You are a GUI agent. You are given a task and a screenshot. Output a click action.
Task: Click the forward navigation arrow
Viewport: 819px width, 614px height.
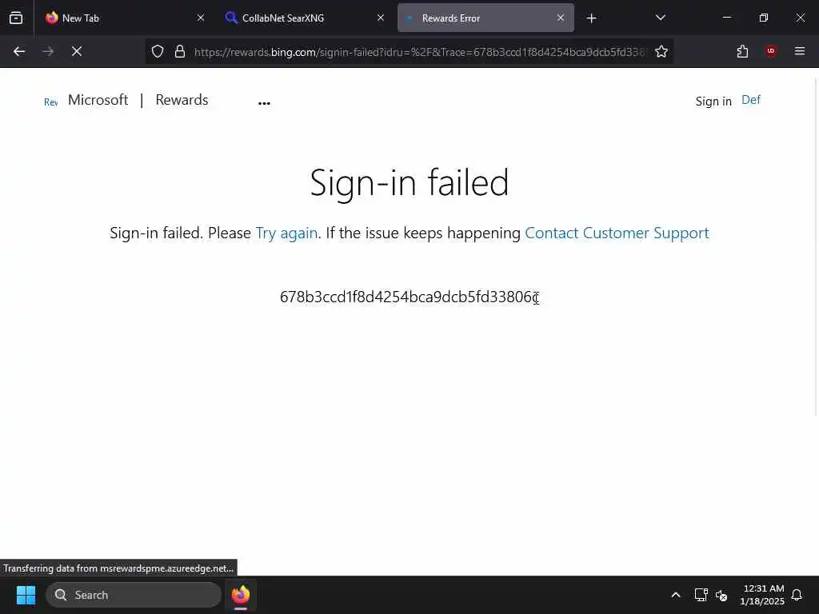(48, 51)
